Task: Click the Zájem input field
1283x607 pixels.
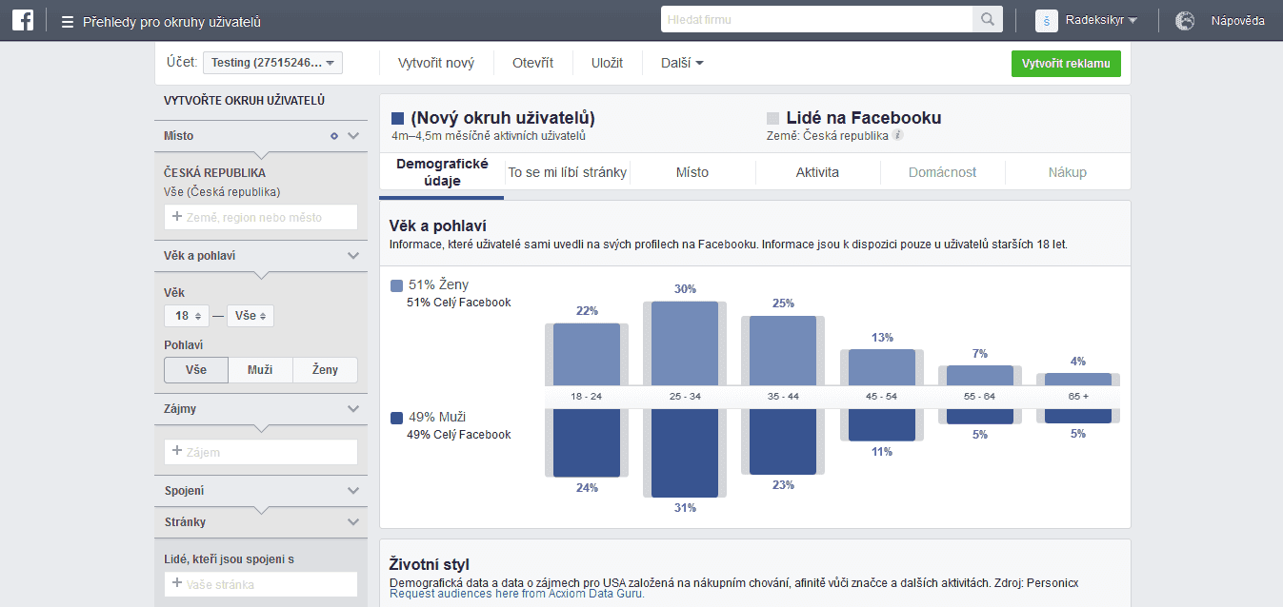Action: tap(261, 452)
